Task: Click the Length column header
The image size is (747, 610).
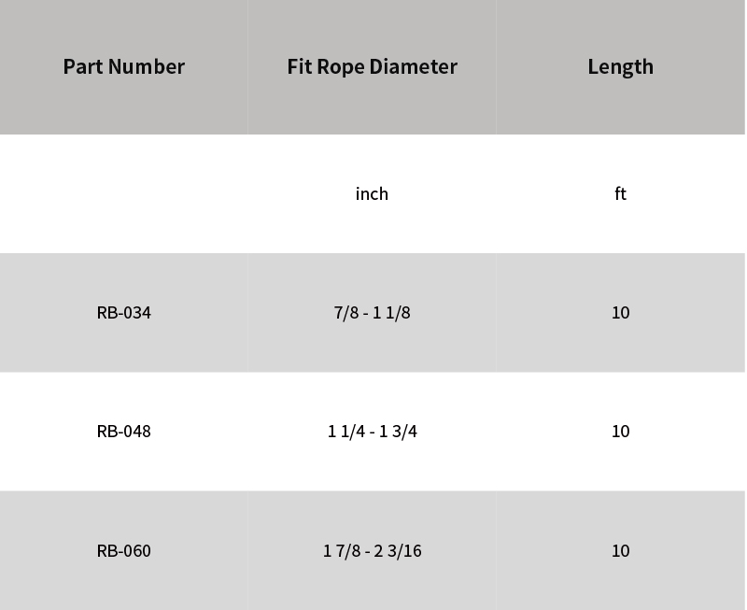Action: point(620,66)
